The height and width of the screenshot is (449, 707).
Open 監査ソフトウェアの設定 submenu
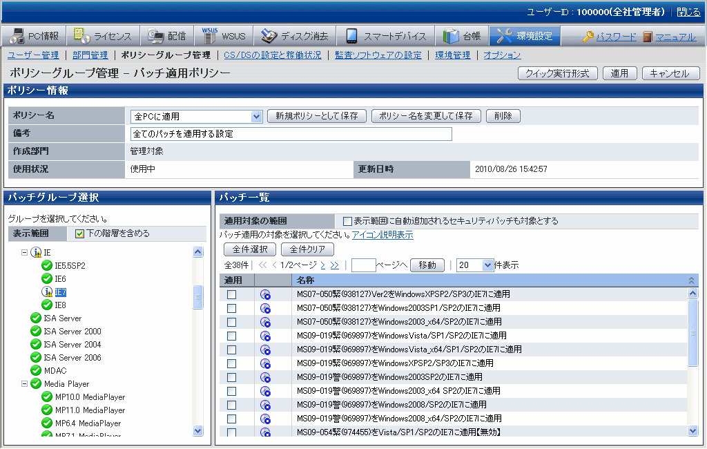(x=378, y=55)
